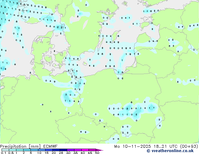This screenshot has height=154, width=199.
Task: Click the '18..21 UTC' time text
Action: [x=165, y=146]
